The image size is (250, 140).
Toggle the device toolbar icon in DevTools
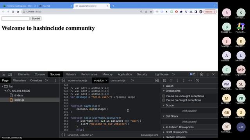10,74
